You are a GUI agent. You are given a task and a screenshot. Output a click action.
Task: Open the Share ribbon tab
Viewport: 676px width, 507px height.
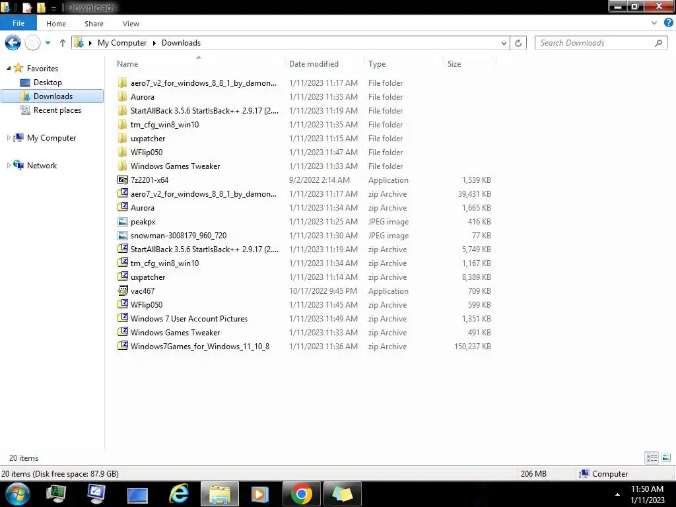[94, 24]
